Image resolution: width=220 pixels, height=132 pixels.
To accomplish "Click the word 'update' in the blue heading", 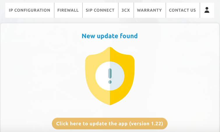I will [x=108, y=36].
